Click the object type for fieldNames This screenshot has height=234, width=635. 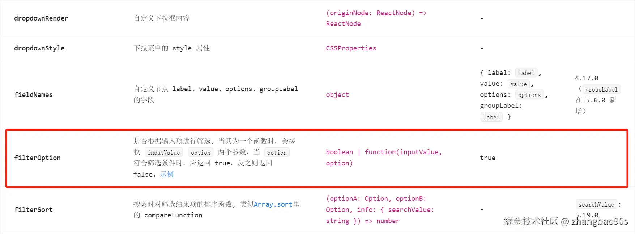(337, 95)
